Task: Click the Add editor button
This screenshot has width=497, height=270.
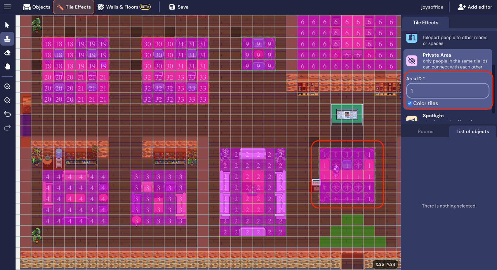Action: point(475,7)
